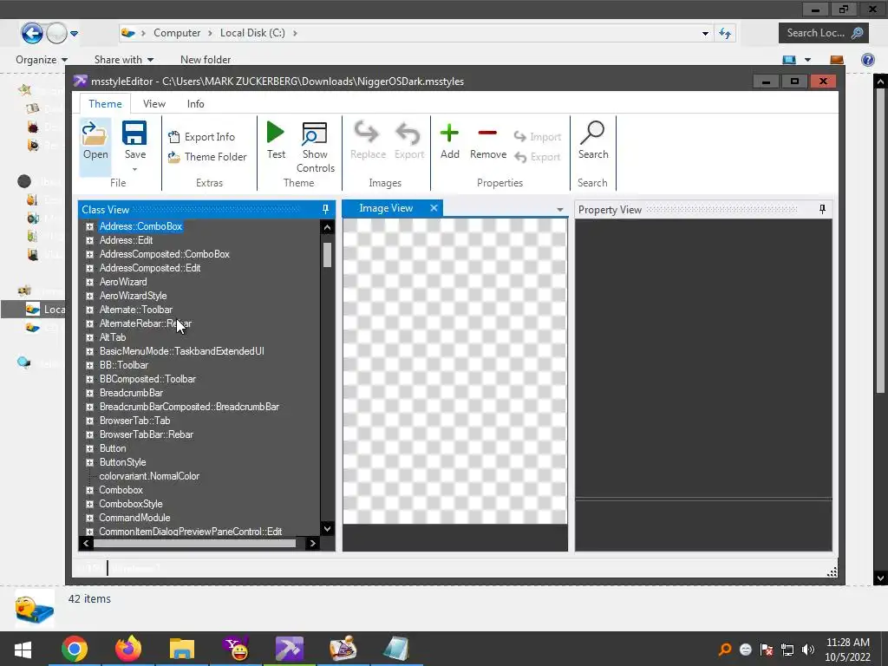Viewport: 888px width, 666px height.
Task: Select ButtonStyle in the class tree
Action: click(x=122, y=462)
